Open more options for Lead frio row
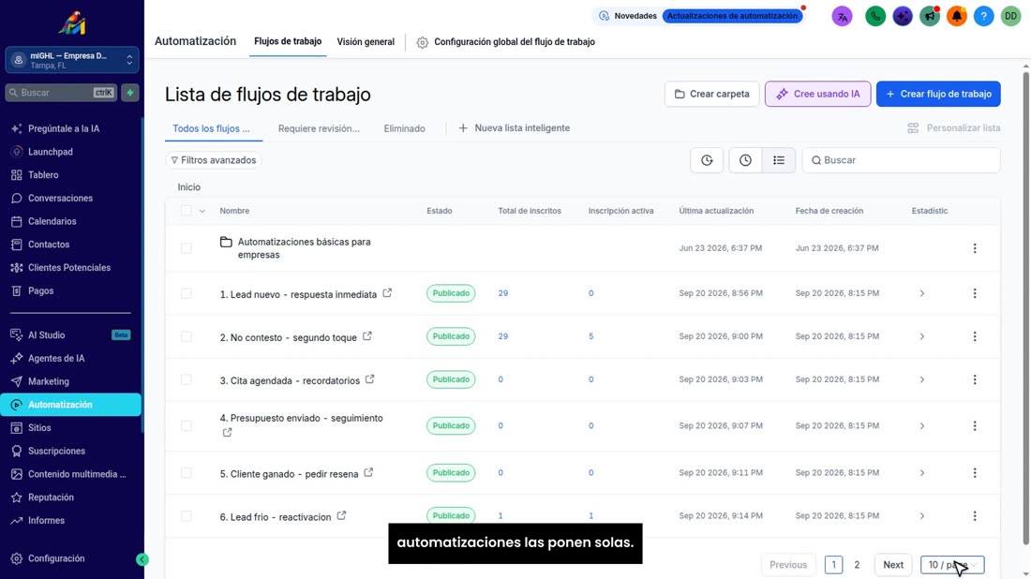This screenshot has height=579, width=1031. click(975, 516)
